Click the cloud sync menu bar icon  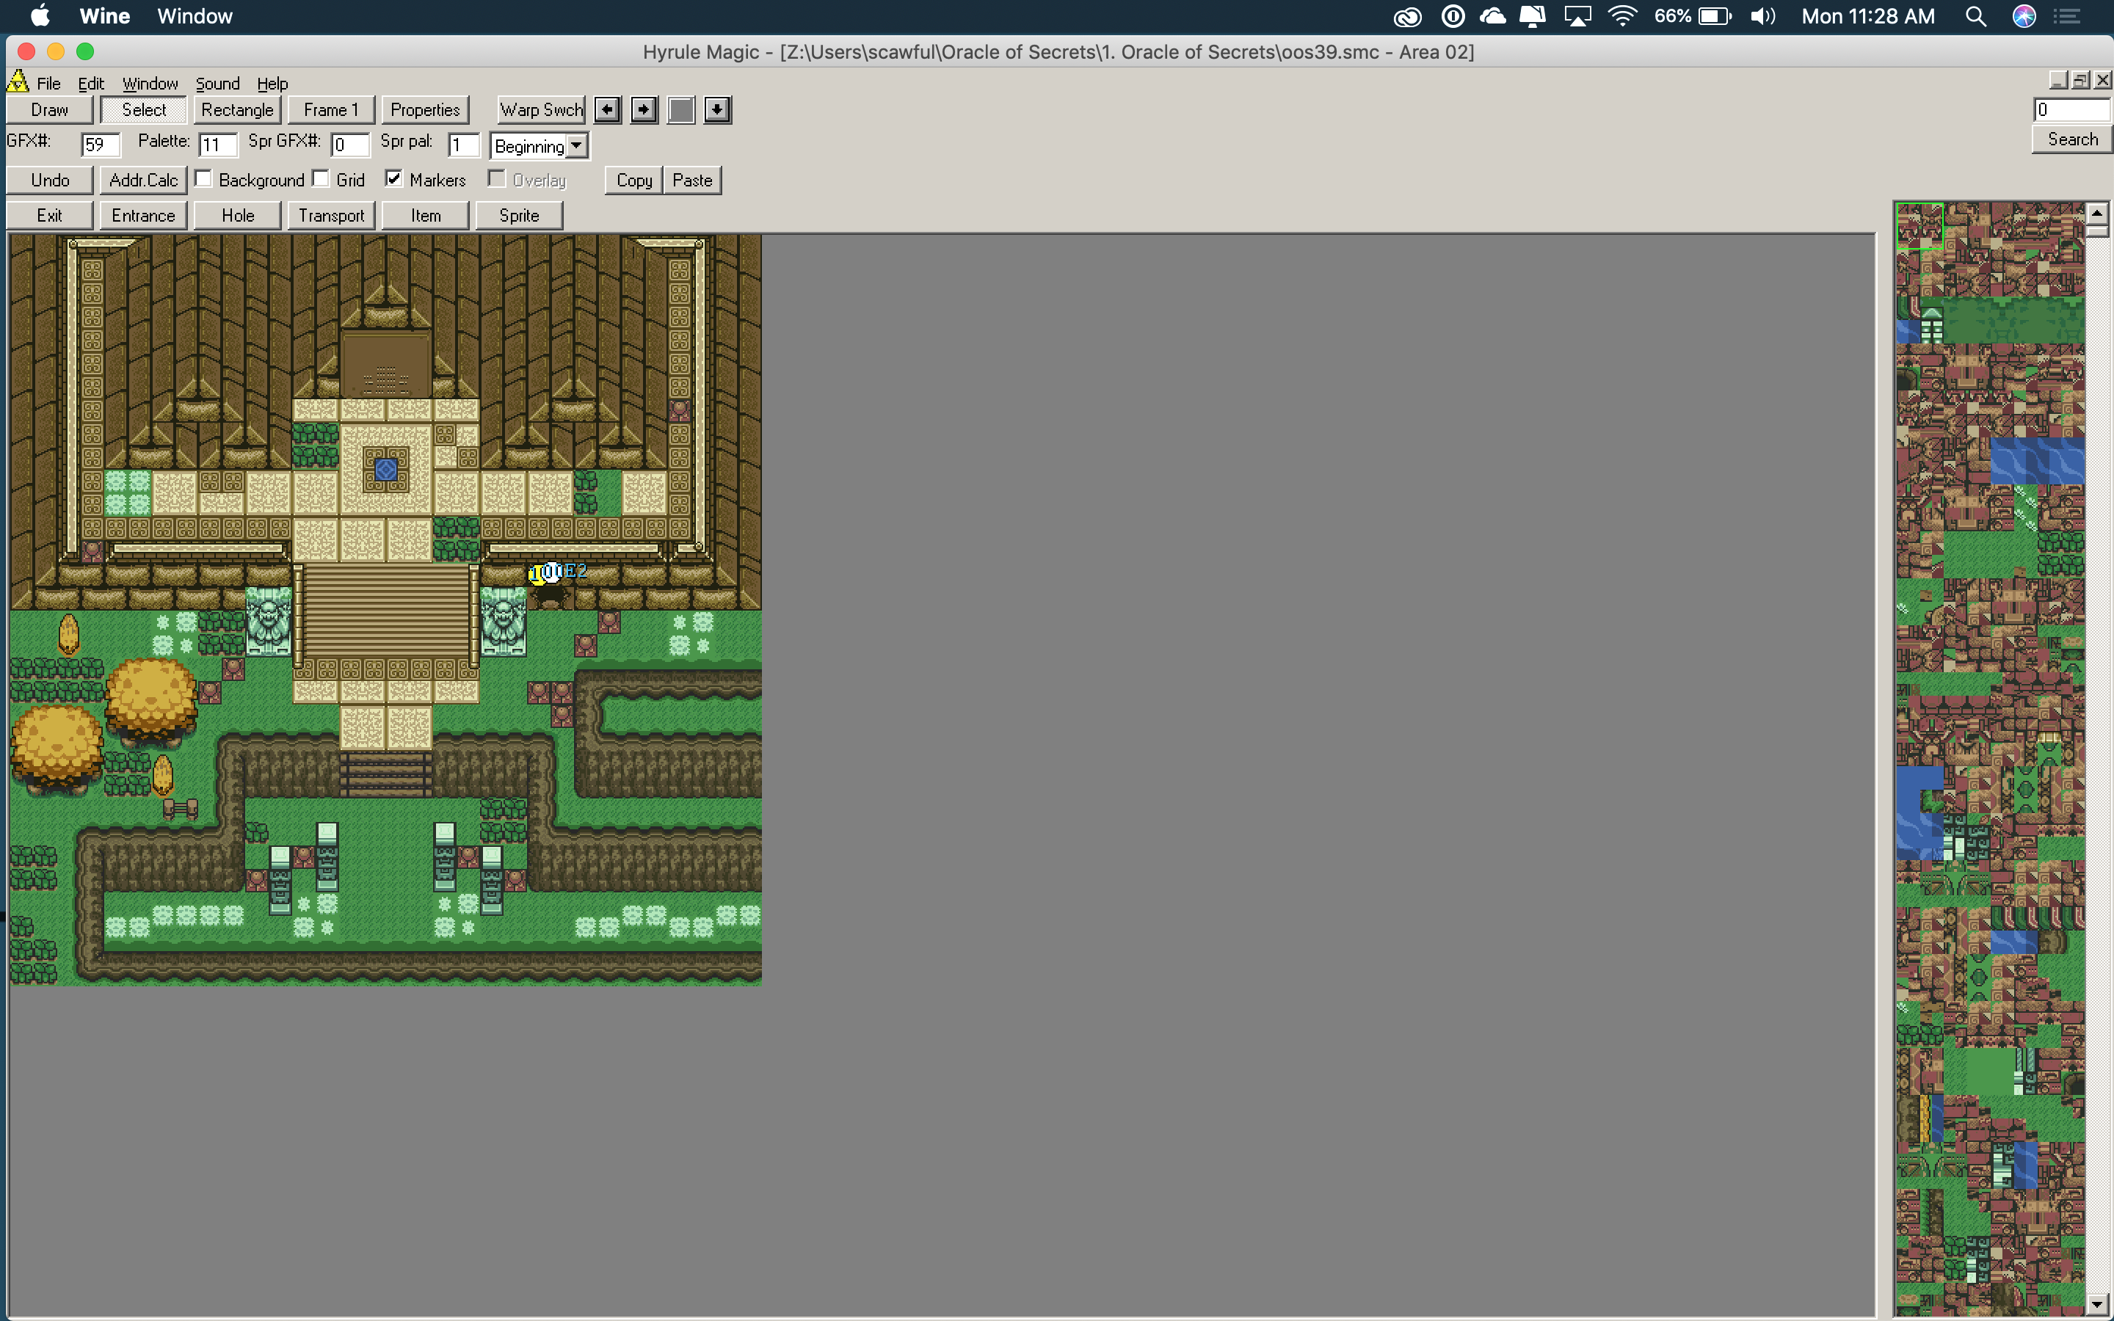point(1493,17)
